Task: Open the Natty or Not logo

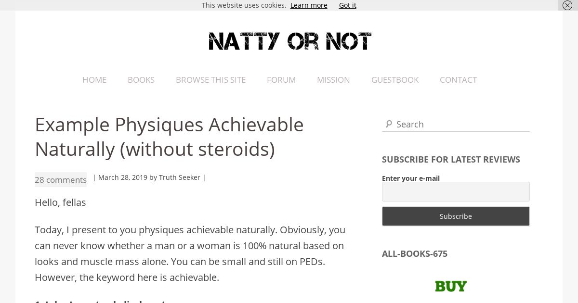Action: (290, 41)
